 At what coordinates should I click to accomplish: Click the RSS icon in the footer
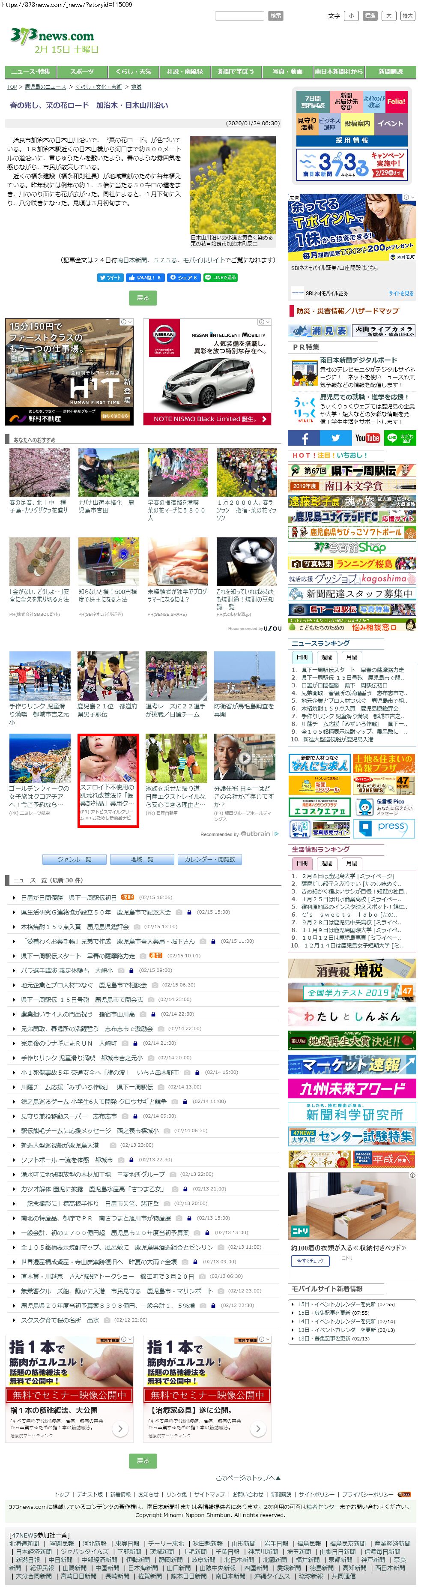(405, 1494)
